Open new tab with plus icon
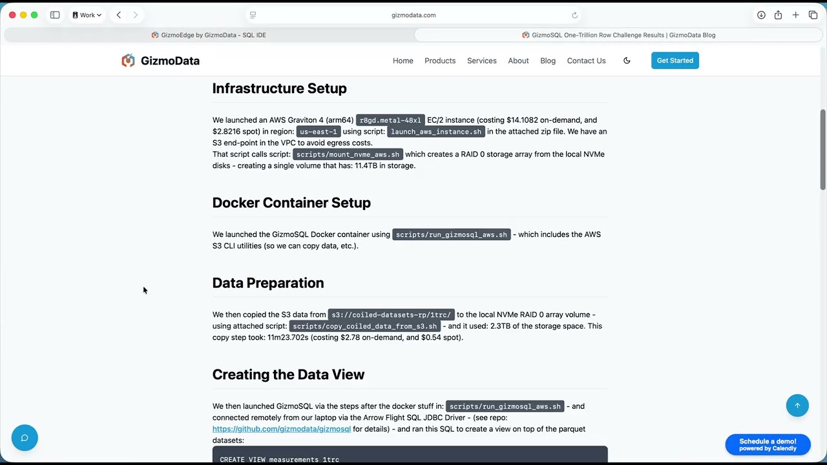827x465 pixels. click(x=795, y=15)
